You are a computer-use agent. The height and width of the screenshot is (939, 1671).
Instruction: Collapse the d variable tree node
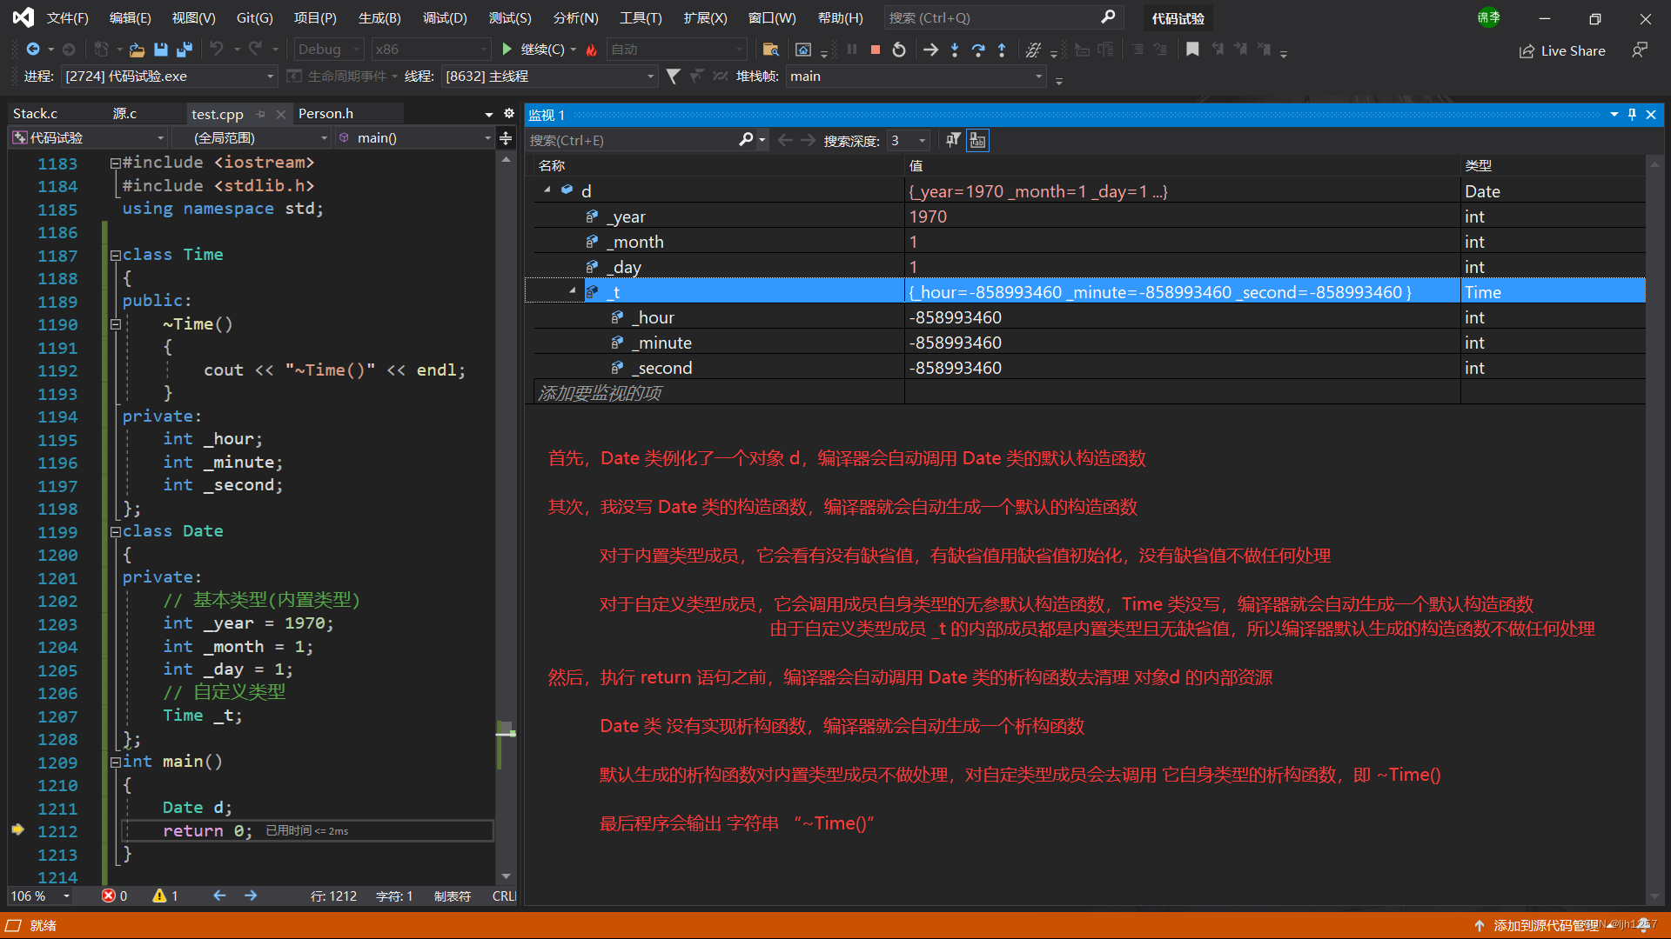click(x=547, y=190)
